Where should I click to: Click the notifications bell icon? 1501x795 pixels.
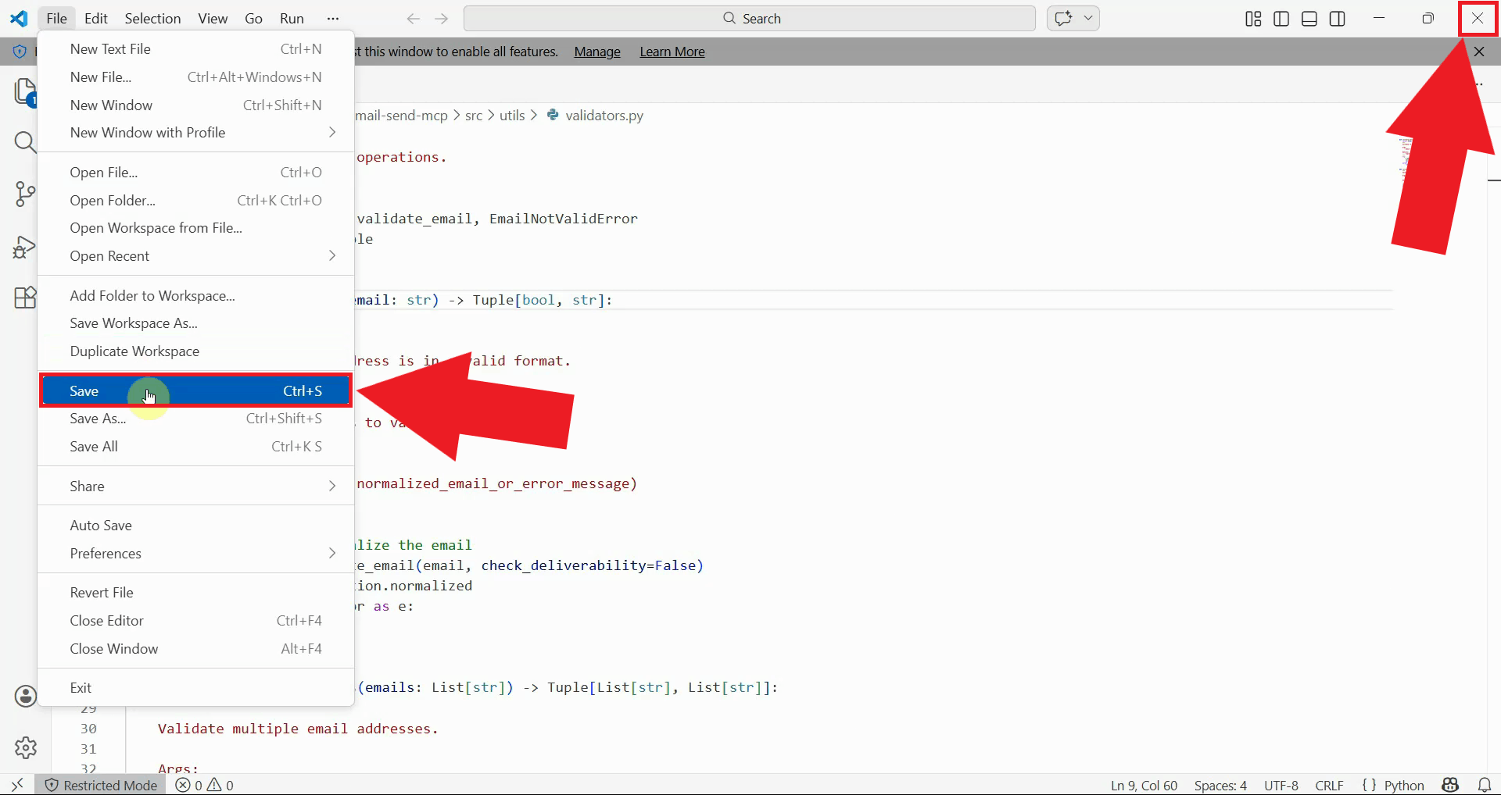[1485, 785]
